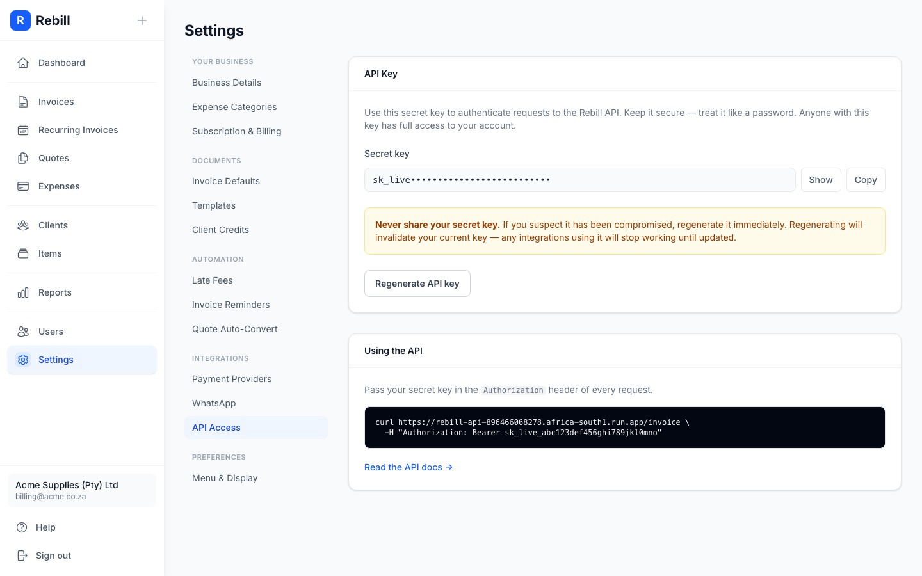Click Regenerate API key
This screenshot has width=922, height=576.
pyautogui.click(x=417, y=284)
